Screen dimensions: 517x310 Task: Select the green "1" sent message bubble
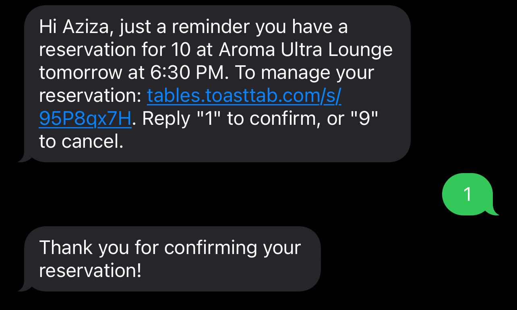tap(467, 194)
